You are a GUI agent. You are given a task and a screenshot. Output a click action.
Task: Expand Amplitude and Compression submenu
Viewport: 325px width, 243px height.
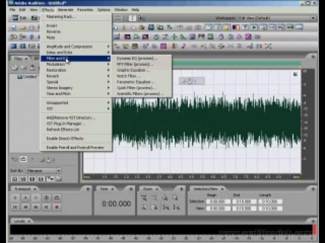click(x=76, y=46)
